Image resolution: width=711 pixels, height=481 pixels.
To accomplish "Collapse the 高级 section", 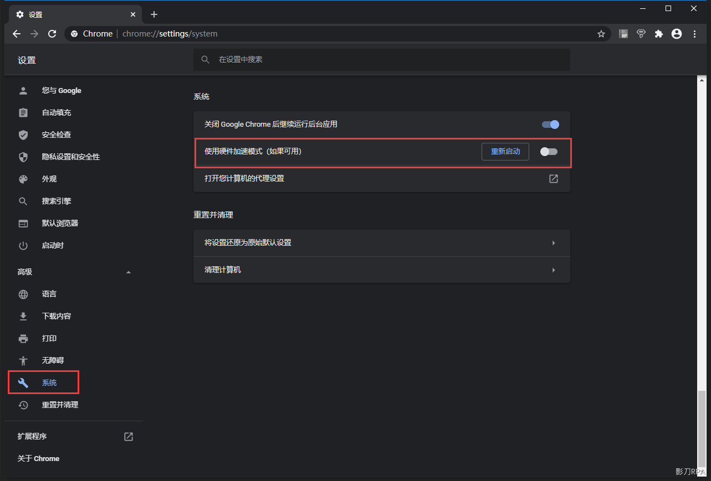I will click(129, 272).
